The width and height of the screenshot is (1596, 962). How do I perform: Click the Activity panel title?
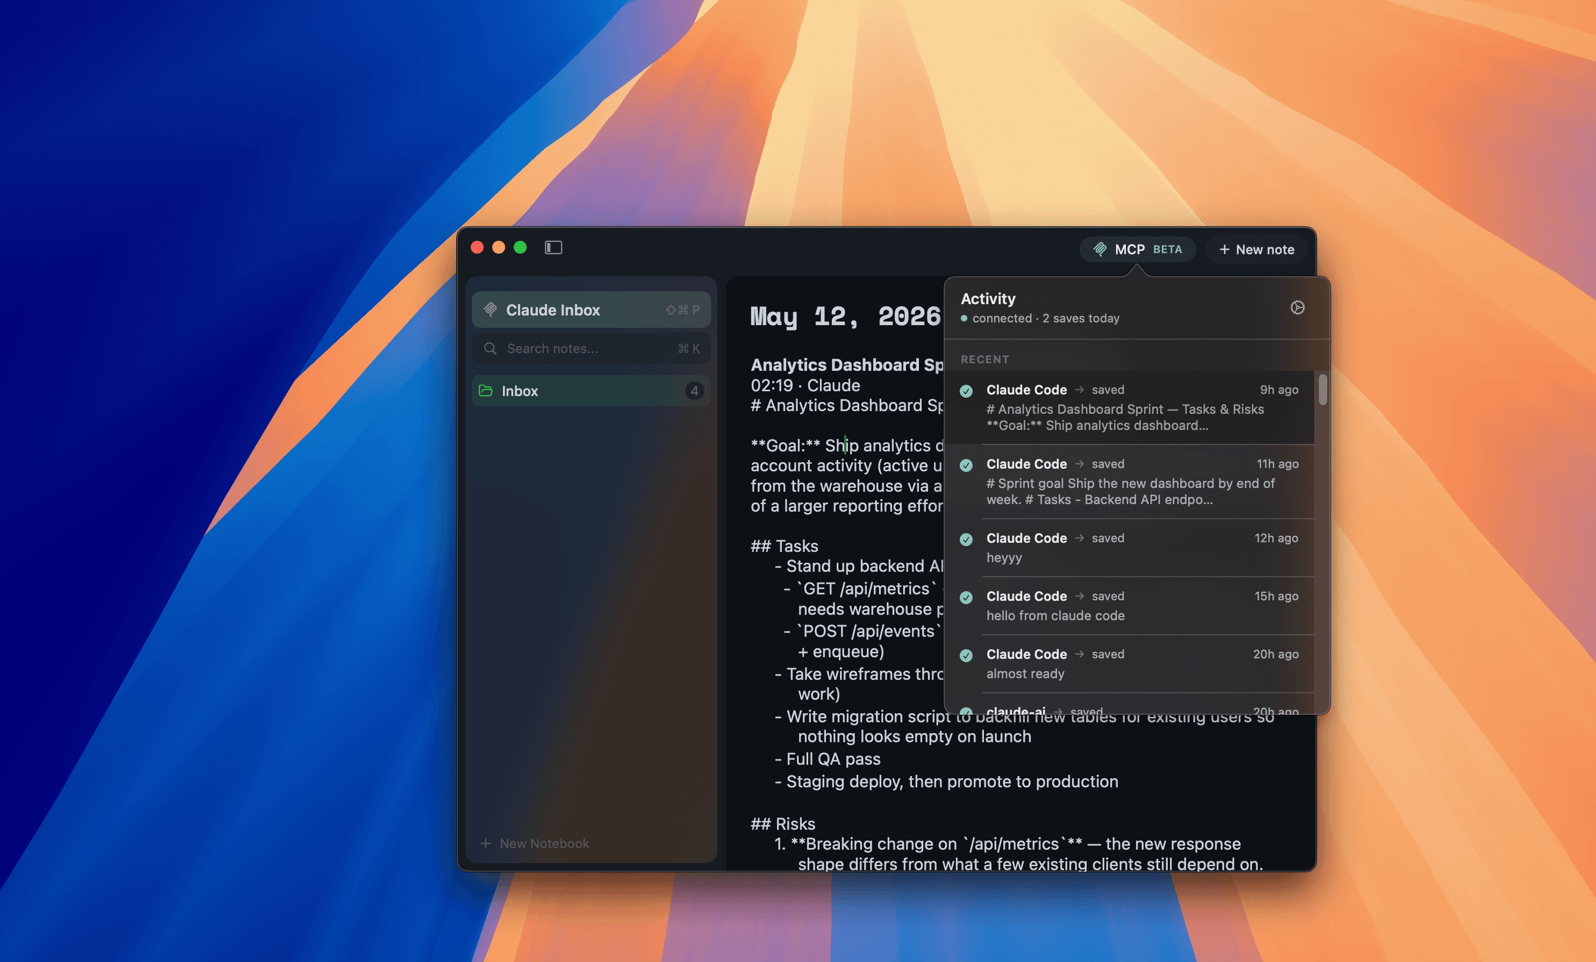[x=988, y=299]
